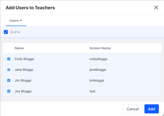Uncheck the Joe Bloggs checkbox
Screen dimensions: 164x116
(9, 91)
